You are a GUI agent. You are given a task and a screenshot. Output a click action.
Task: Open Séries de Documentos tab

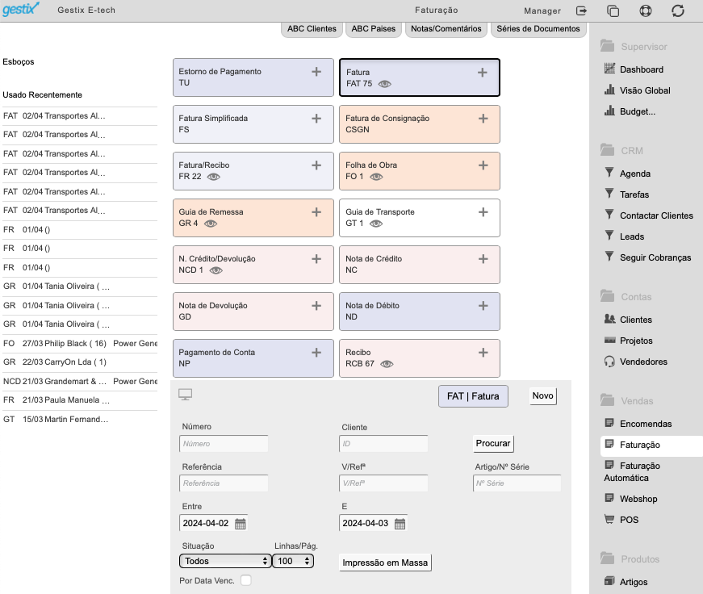click(x=538, y=29)
